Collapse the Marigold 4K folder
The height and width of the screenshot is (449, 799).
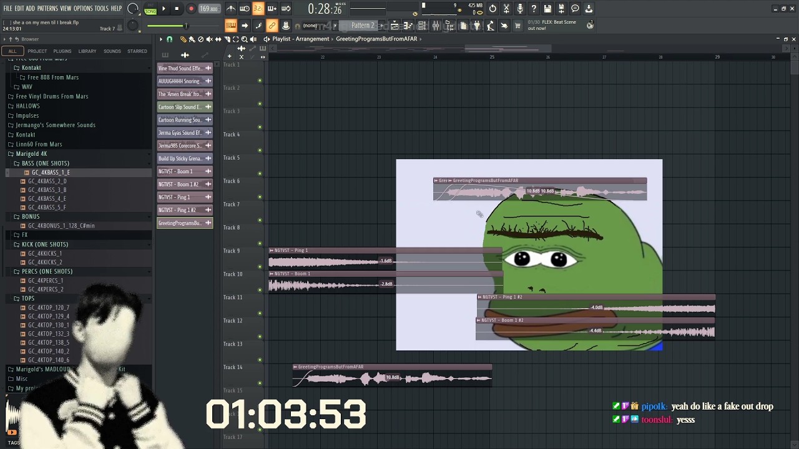[x=31, y=153]
